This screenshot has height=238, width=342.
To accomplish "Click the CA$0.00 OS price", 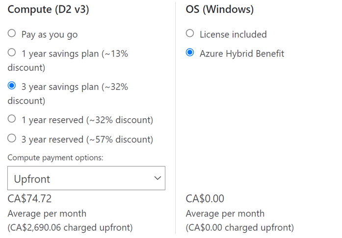I will pos(205,199).
